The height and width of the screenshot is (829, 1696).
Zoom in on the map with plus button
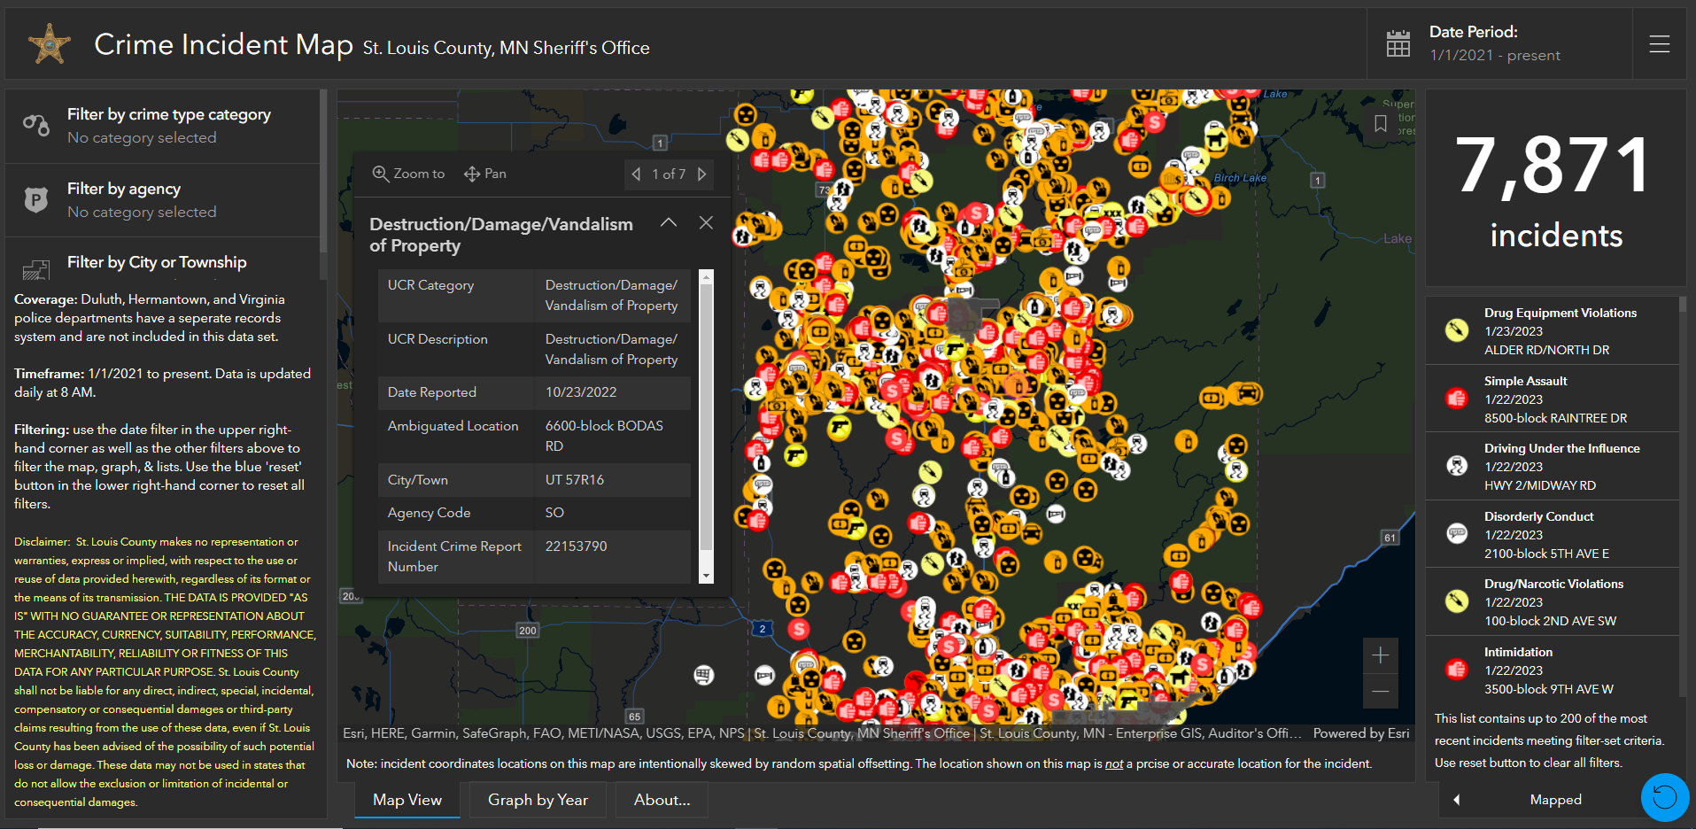[1380, 655]
